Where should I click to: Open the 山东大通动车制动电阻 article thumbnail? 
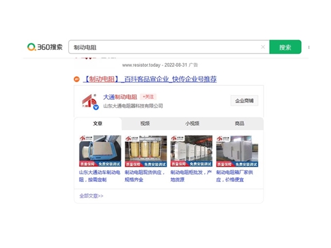100,151
